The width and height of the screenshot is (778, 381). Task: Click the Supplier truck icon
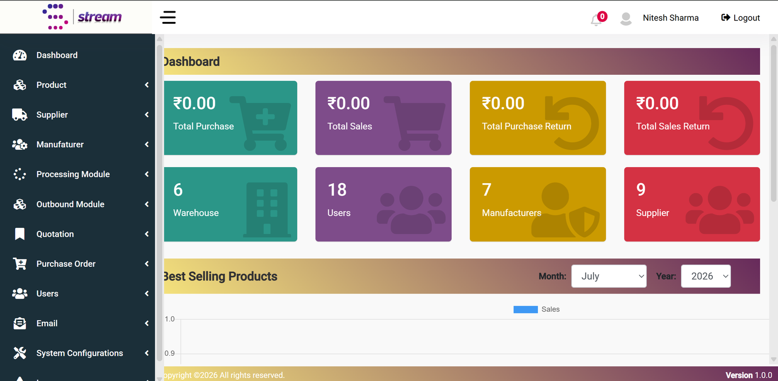[19, 115]
